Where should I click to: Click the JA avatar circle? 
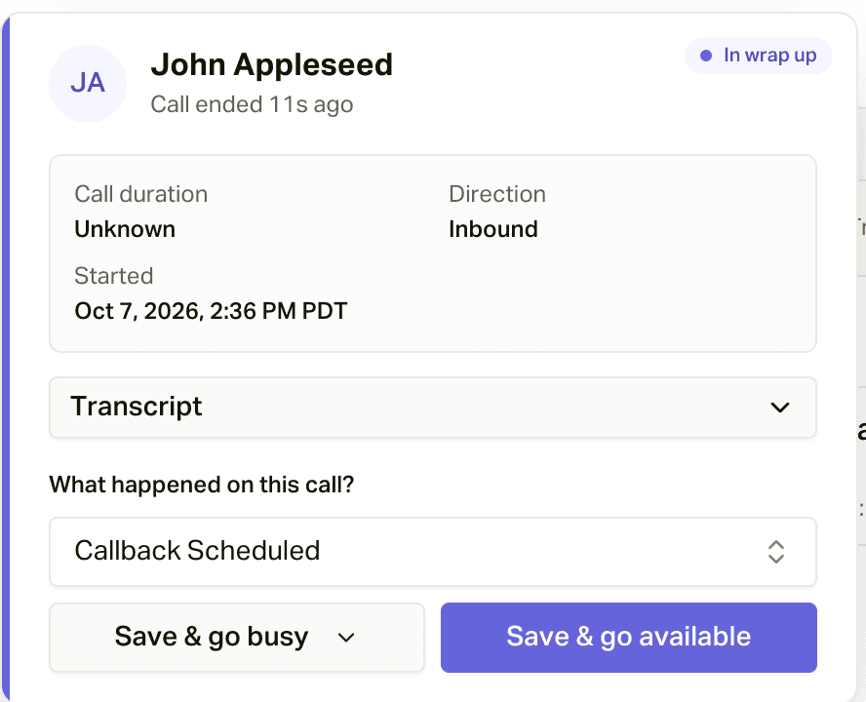click(x=88, y=84)
